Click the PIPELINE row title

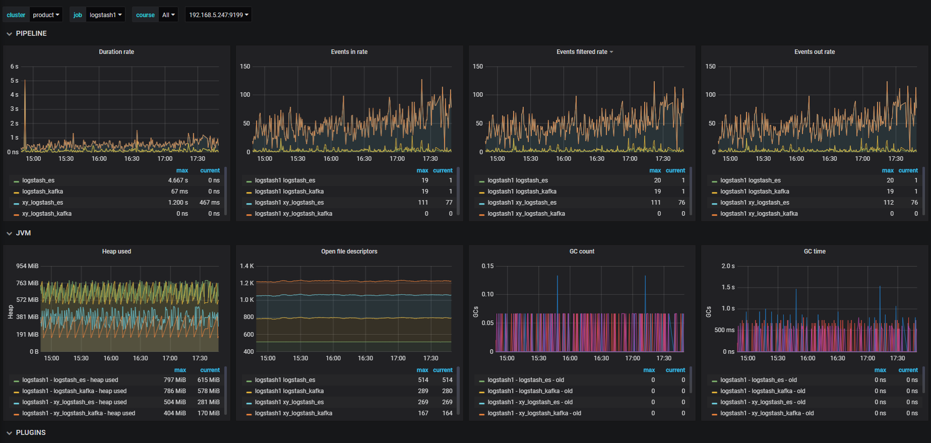coord(31,34)
